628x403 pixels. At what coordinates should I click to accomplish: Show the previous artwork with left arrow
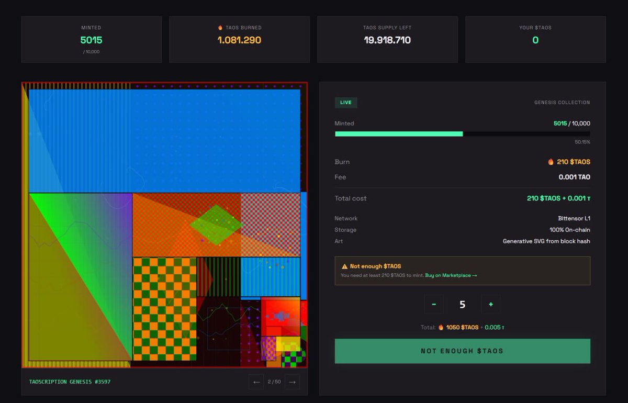[256, 382]
